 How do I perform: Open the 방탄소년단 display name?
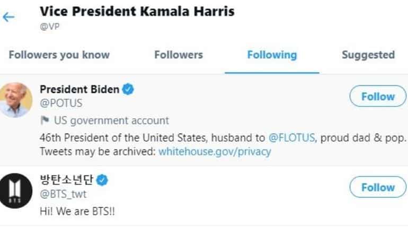point(66,180)
